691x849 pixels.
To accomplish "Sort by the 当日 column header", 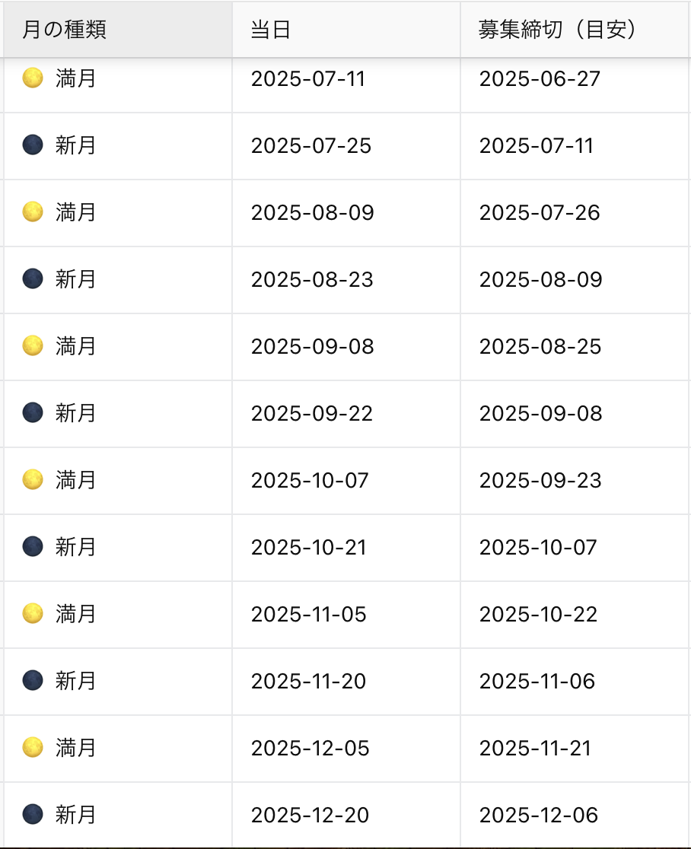I will point(346,29).
